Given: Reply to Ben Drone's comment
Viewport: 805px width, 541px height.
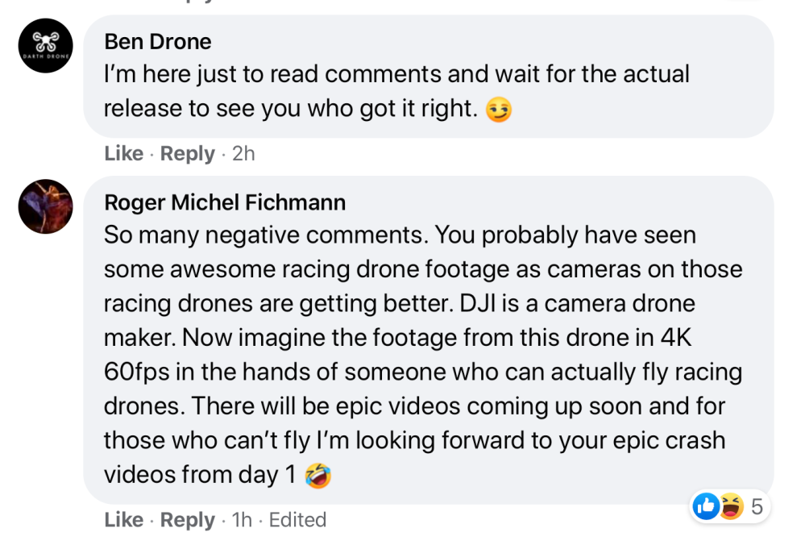Looking at the screenshot, I should pos(187,153).
